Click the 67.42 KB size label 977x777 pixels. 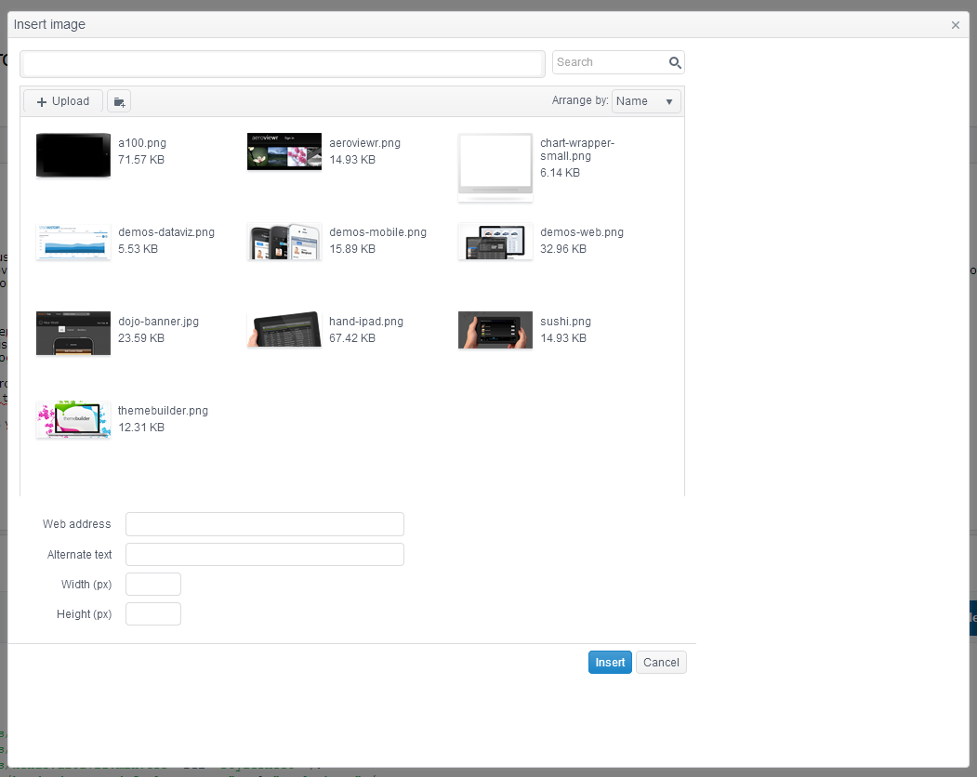point(352,337)
